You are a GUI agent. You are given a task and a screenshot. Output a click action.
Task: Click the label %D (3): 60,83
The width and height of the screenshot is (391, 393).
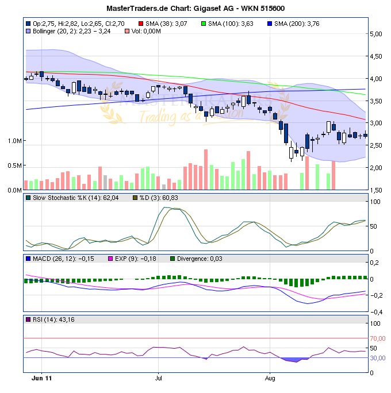[159, 198]
